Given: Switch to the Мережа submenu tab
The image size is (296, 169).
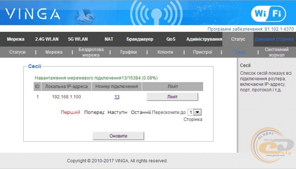Looking at the screenshot, I should (x=54, y=52).
